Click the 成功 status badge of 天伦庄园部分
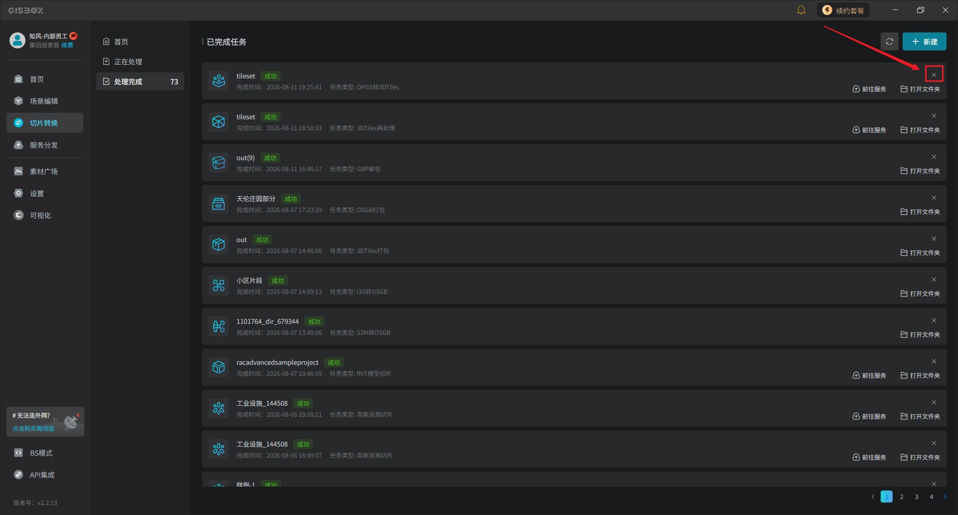Viewport: 958px width, 515px height. [x=291, y=199]
